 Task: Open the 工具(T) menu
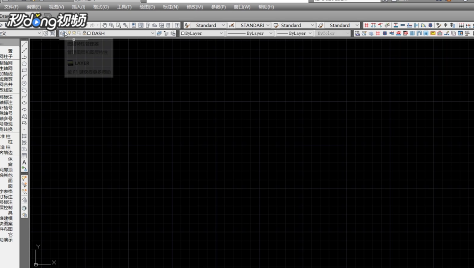pyautogui.click(x=124, y=7)
